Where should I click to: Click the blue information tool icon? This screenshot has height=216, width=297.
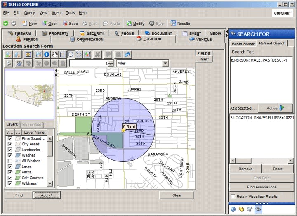[47, 55]
